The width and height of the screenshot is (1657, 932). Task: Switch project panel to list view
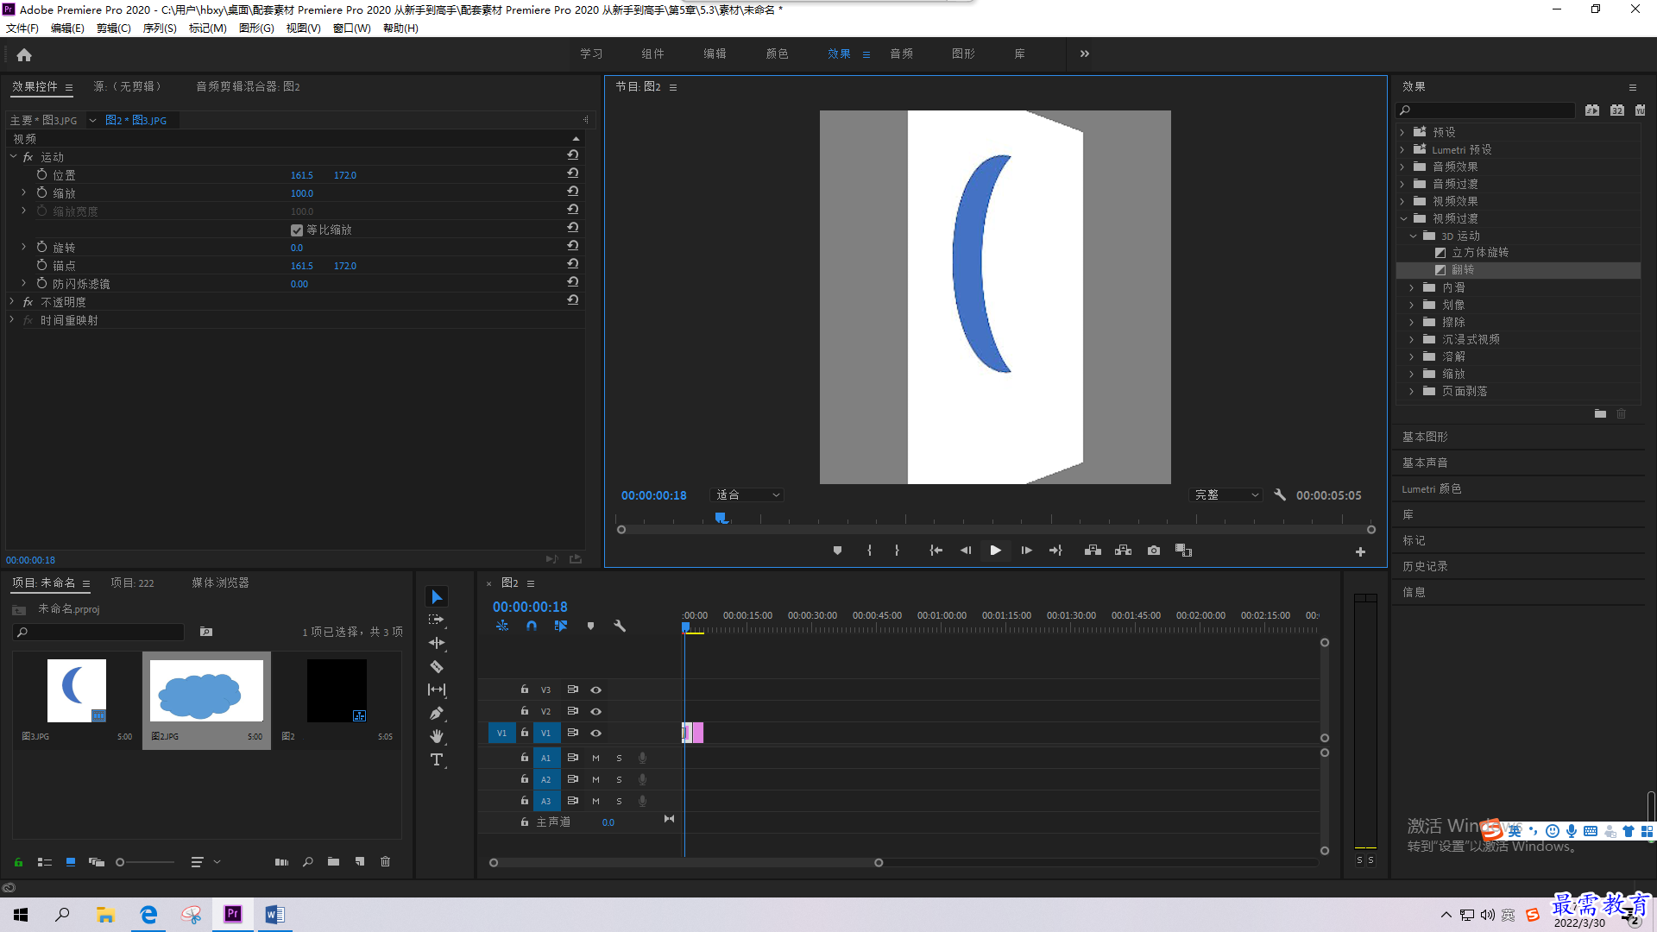click(45, 862)
